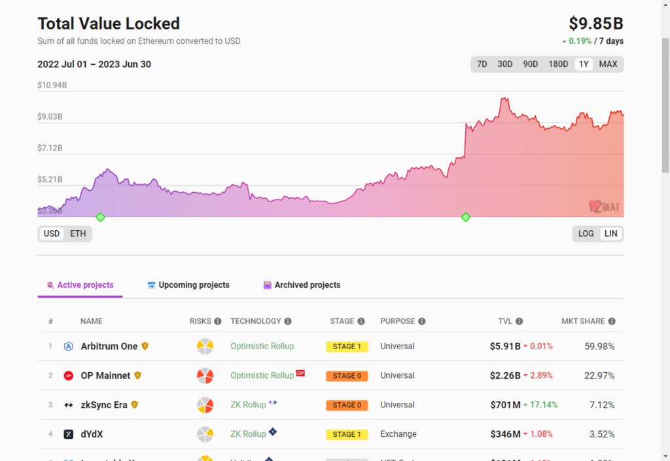Select the 7D time range
The image size is (670, 461).
tap(482, 65)
